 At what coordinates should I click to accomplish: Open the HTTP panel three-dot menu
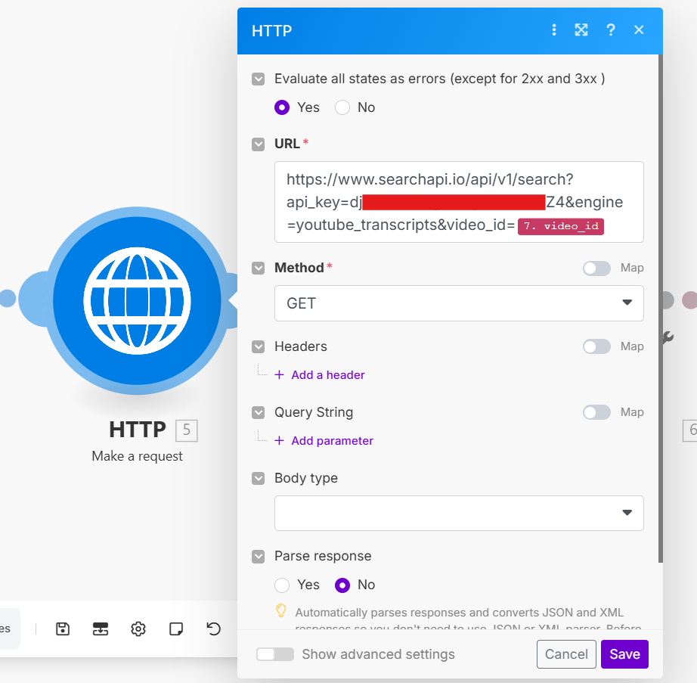click(x=554, y=29)
